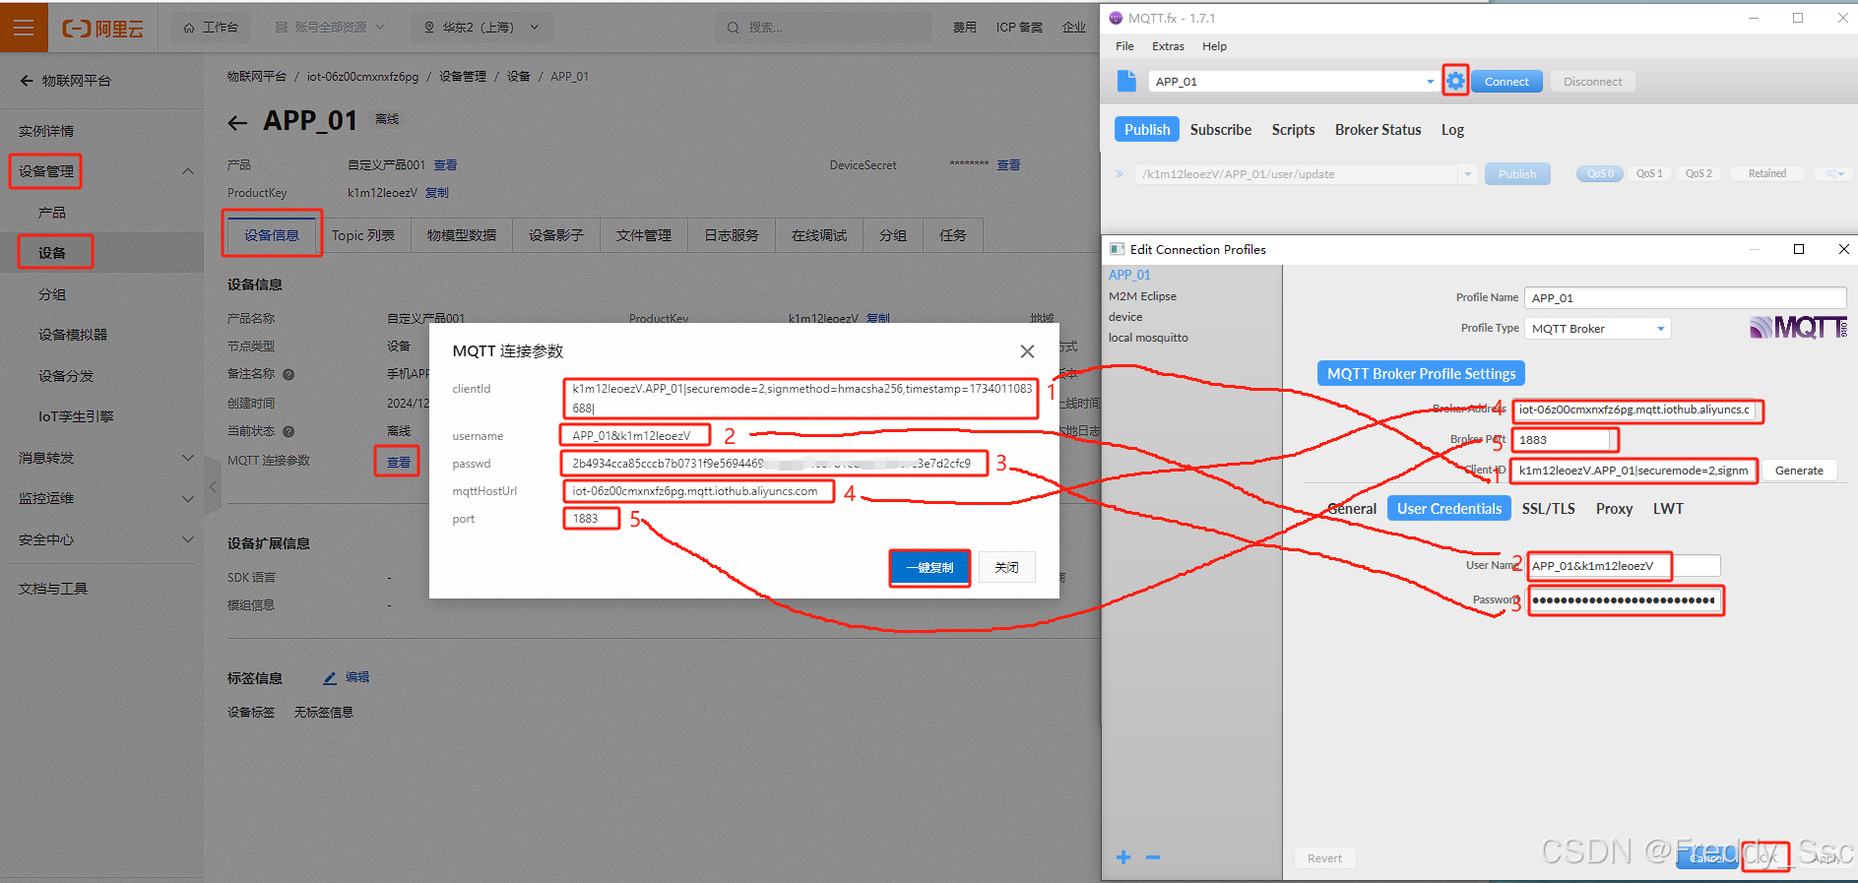1858x883 pixels.
Task: Click the Revert button
Action: [x=1324, y=858]
